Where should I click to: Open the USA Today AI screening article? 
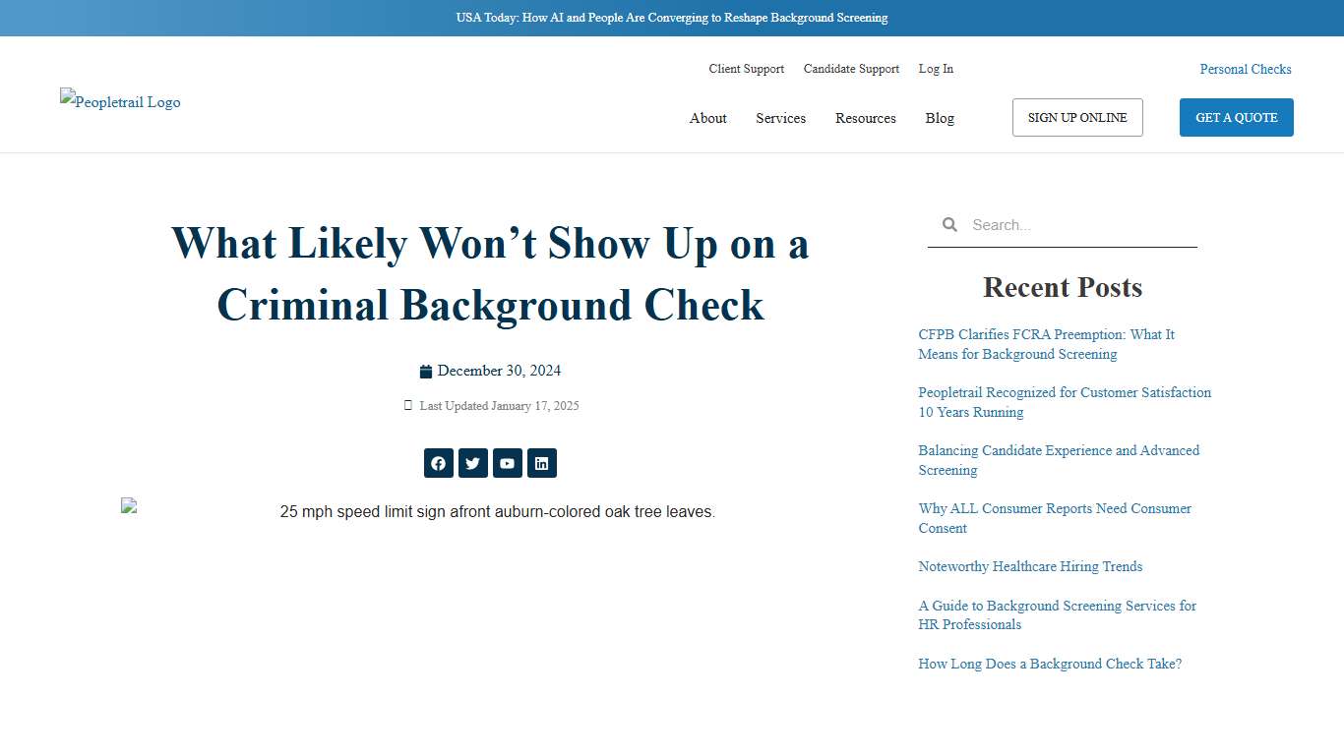671,17
